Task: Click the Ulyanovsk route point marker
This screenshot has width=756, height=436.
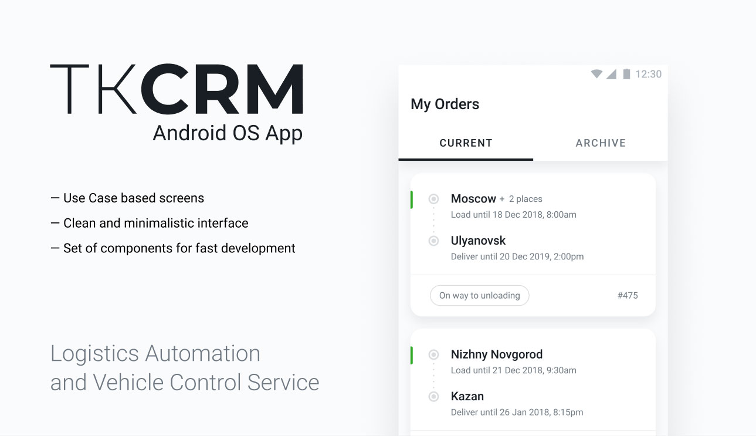Action: (433, 241)
